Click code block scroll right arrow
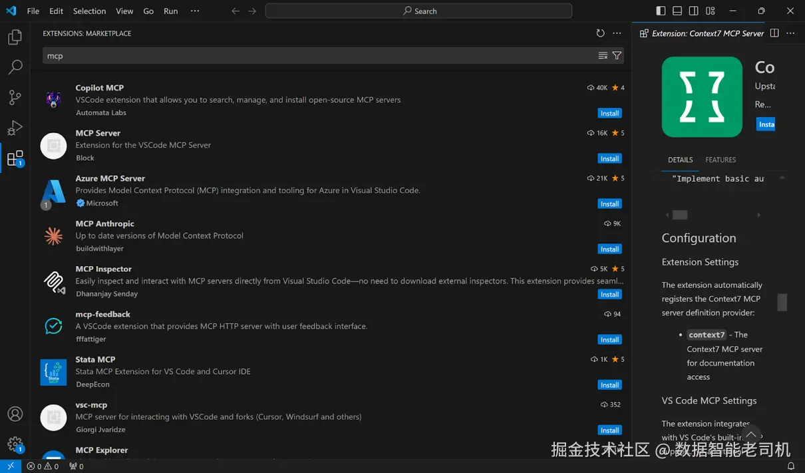The width and height of the screenshot is (805, 473). click(759, 215)
